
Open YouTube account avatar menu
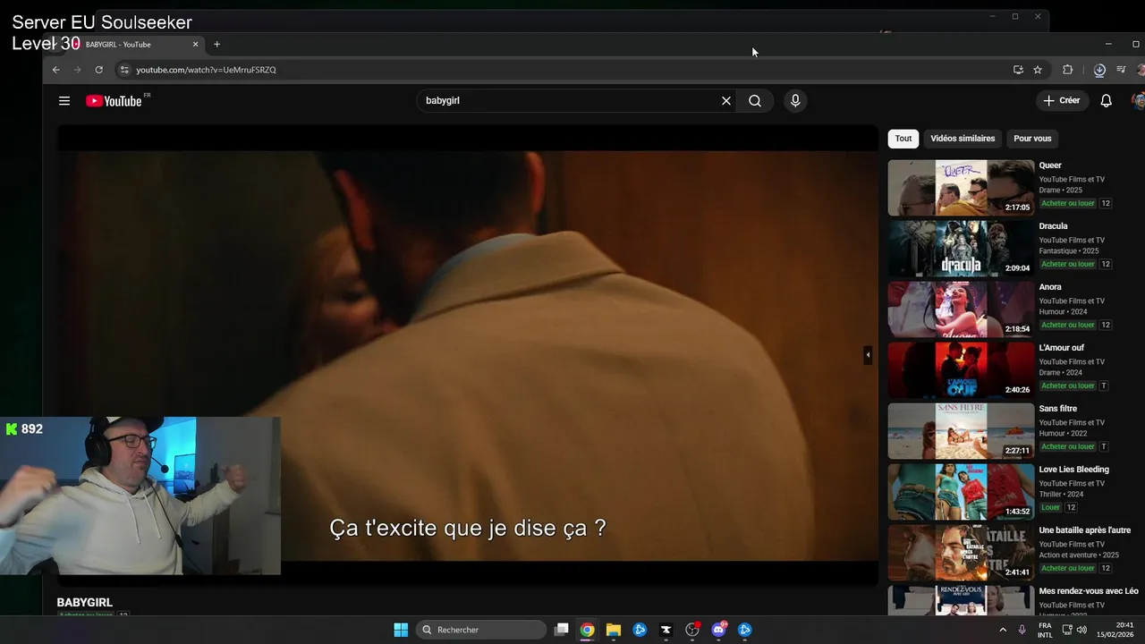pyautogui.click(x=1138, y=101)
